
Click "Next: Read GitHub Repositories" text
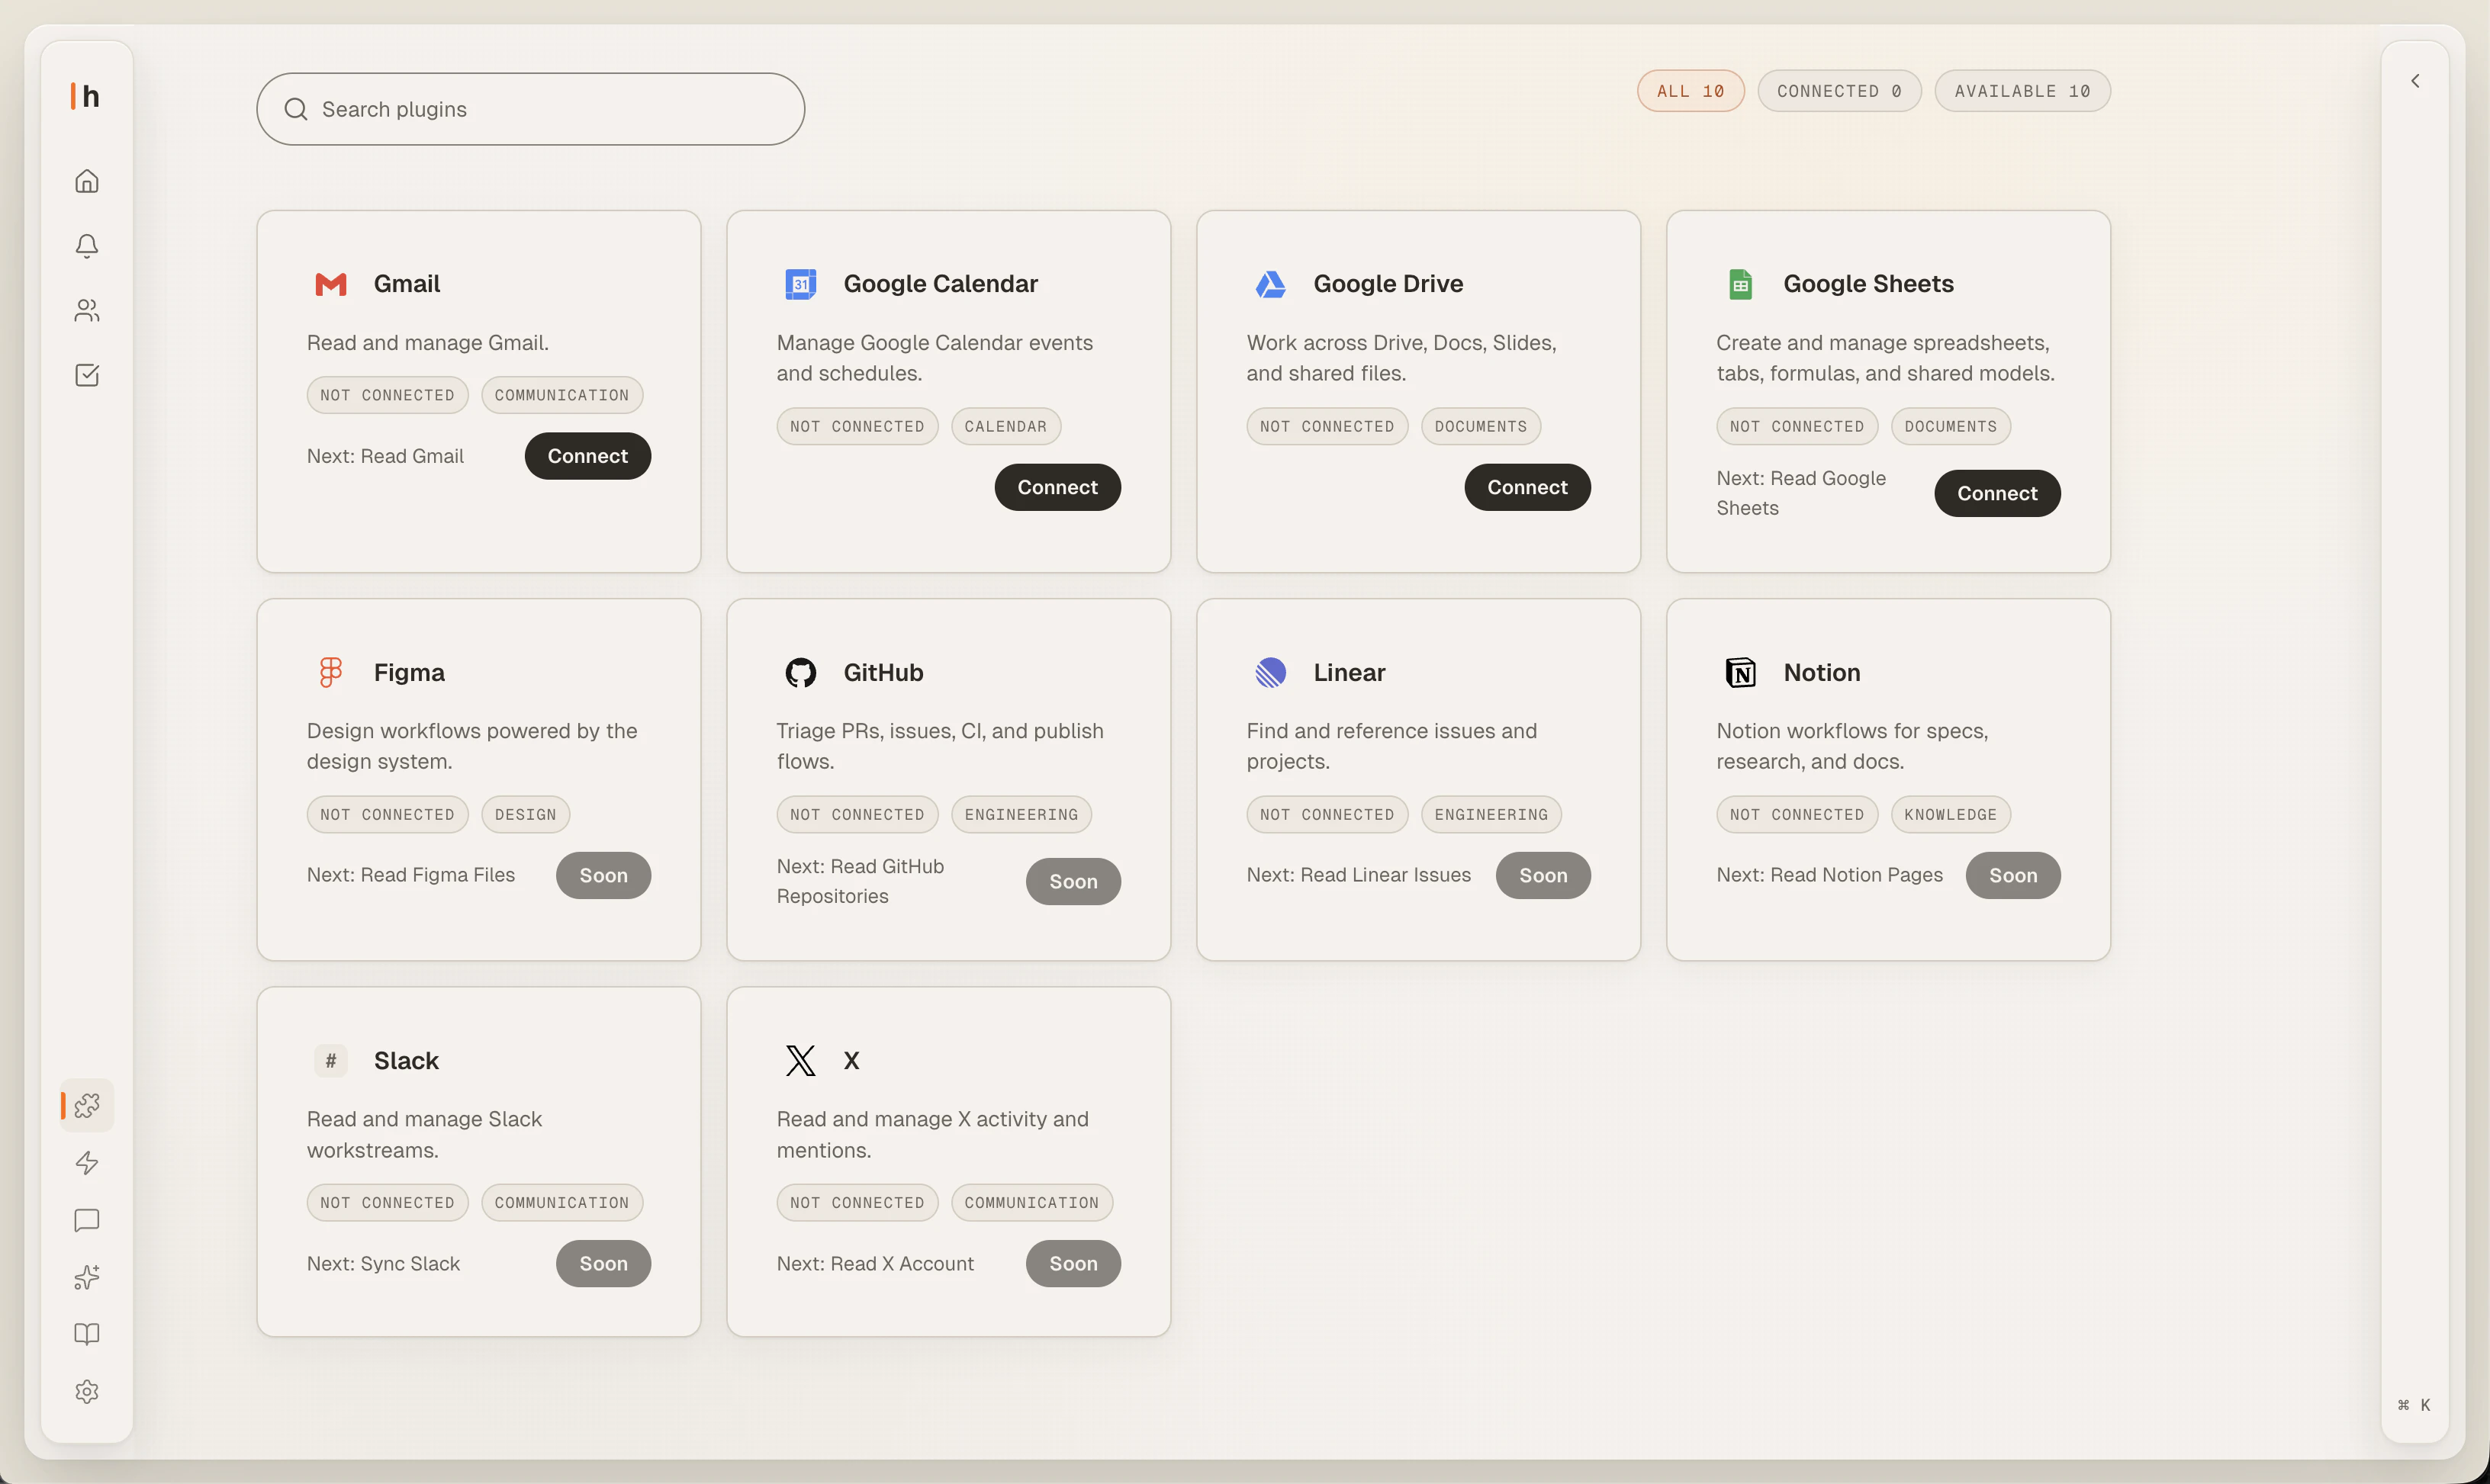(x=861, y=881)
